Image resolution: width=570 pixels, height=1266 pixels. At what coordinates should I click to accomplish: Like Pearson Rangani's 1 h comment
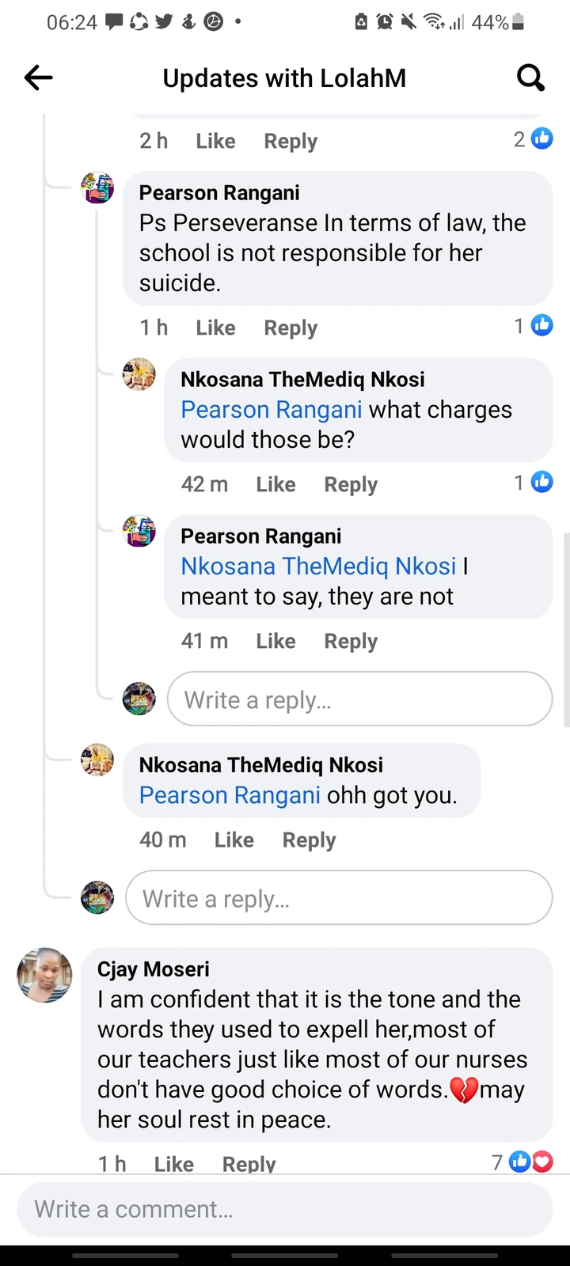tap(215, 328)
